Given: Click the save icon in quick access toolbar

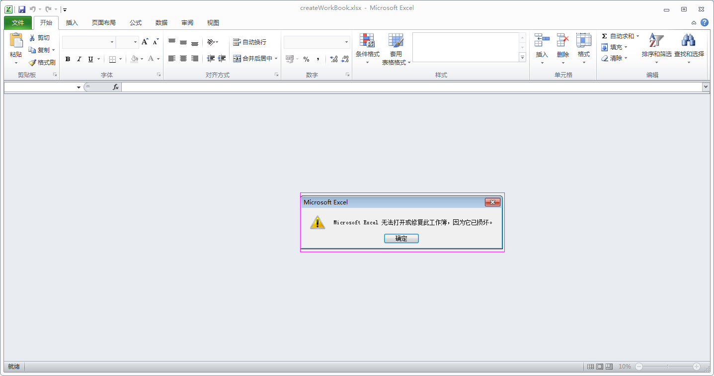Looking at the screenshot, I should pos(22,9).
